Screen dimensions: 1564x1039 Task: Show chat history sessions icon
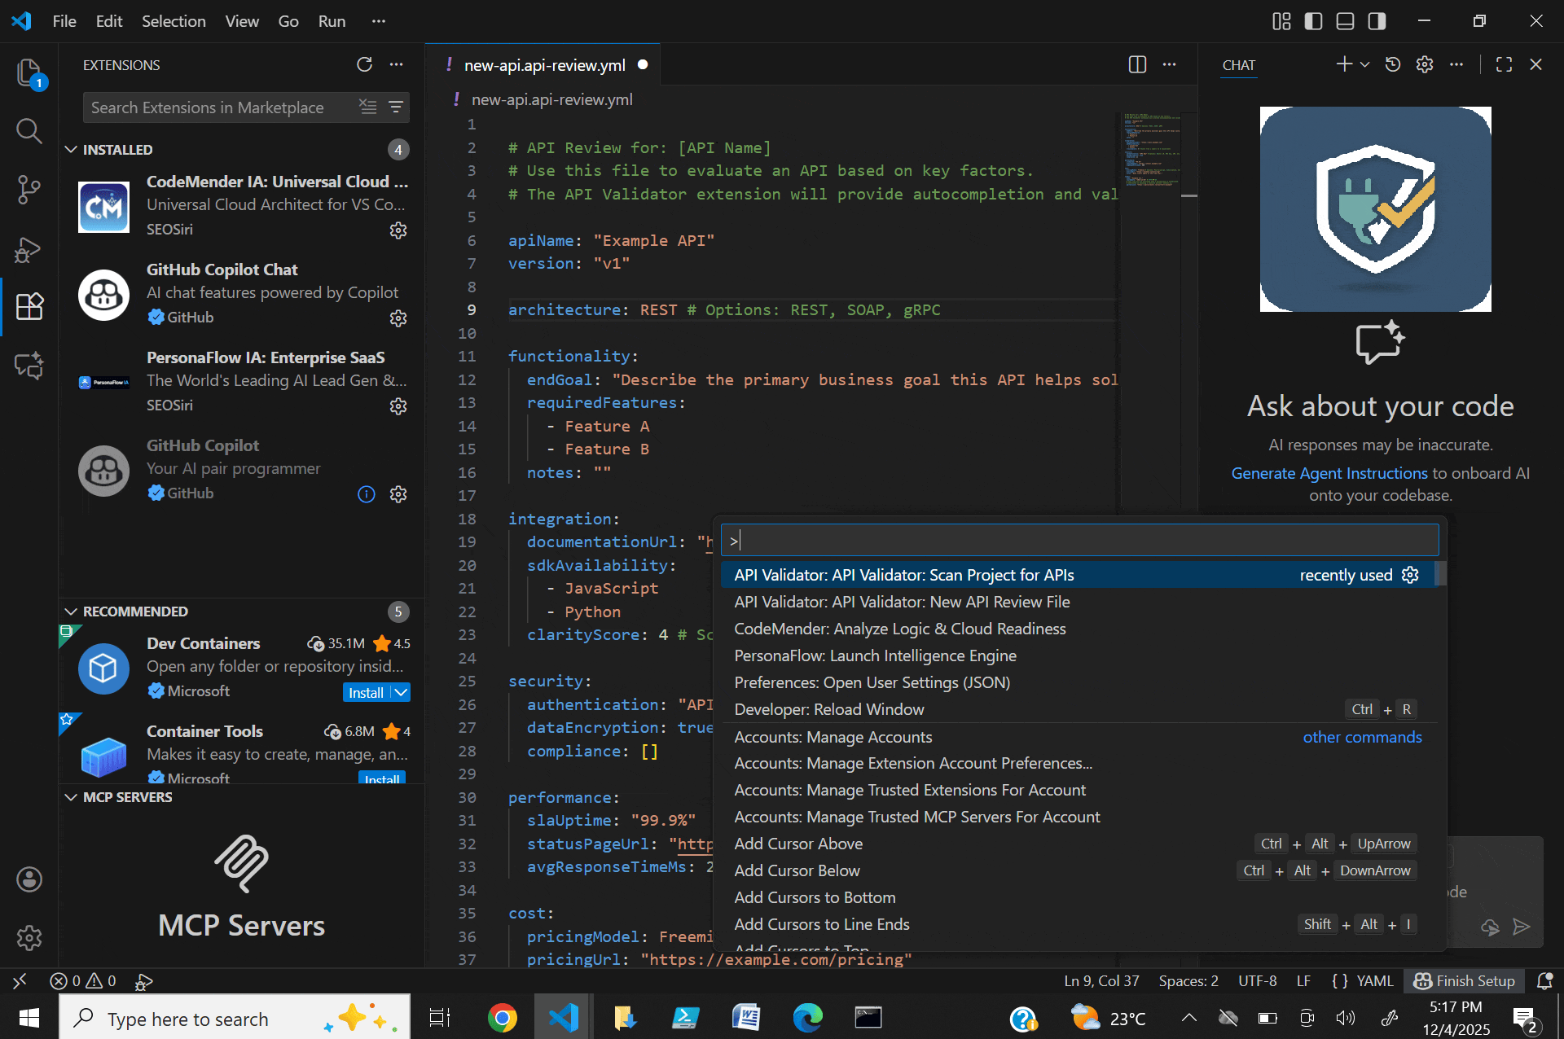[1393, 64]
